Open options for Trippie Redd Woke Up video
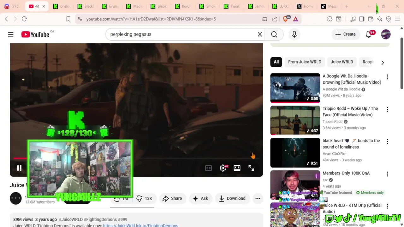Image resolution: width=404 pixels, height=227 pixels. click(x=387, y=109)
